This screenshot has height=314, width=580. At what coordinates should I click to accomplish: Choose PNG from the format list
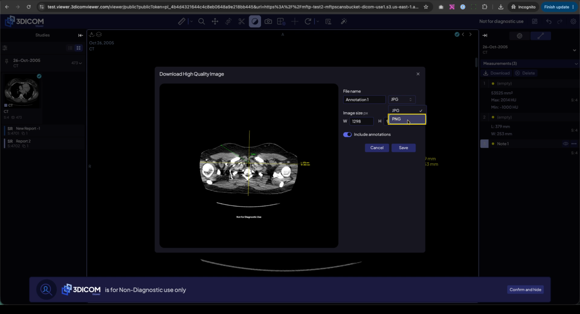407,119
